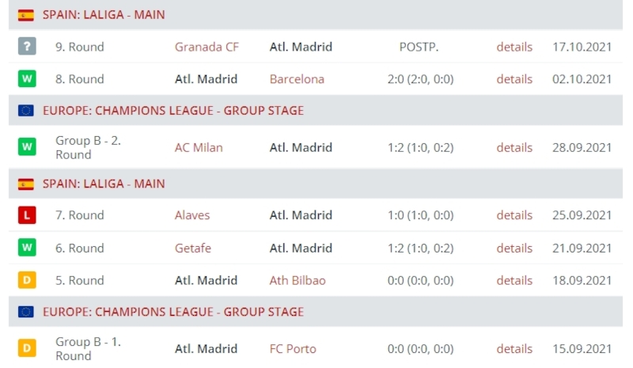Image resolution: width=633 pixels, height=368 pixels.
Task: Open details for Granada CF postponed match
Action: (514, 47)
